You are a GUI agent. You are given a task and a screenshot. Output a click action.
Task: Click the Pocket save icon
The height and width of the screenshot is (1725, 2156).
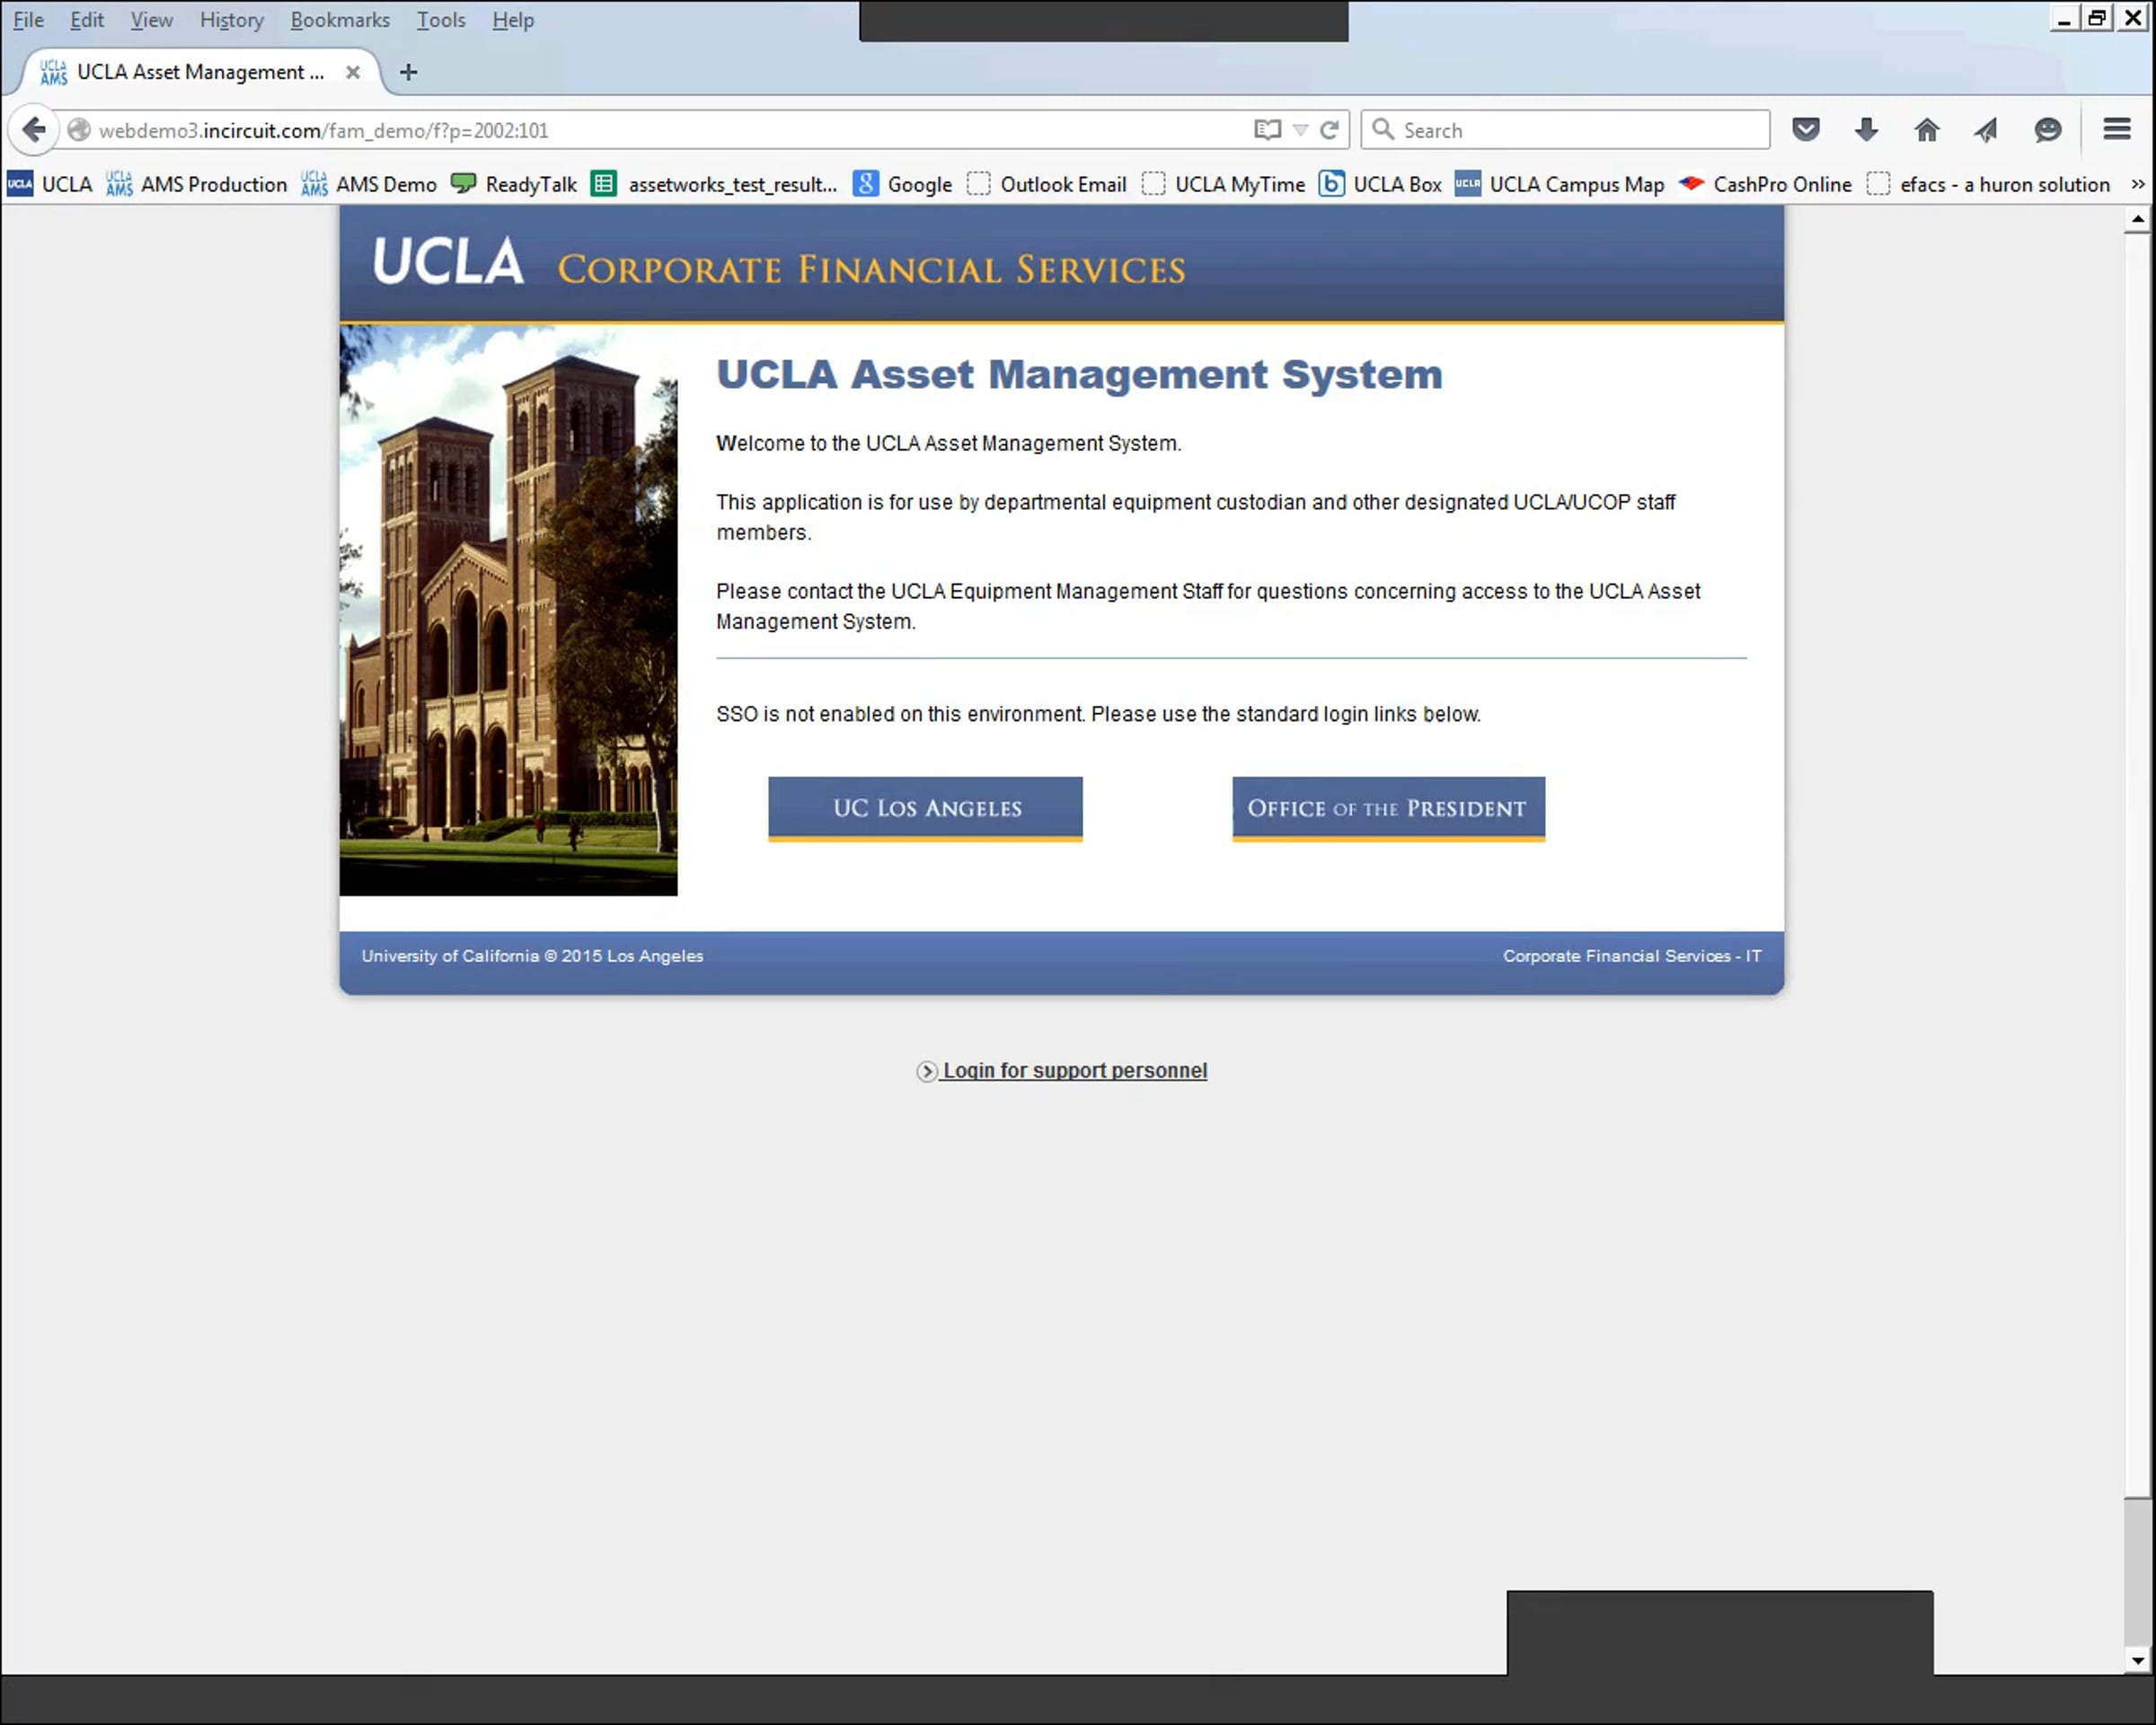coord(1805,130)
